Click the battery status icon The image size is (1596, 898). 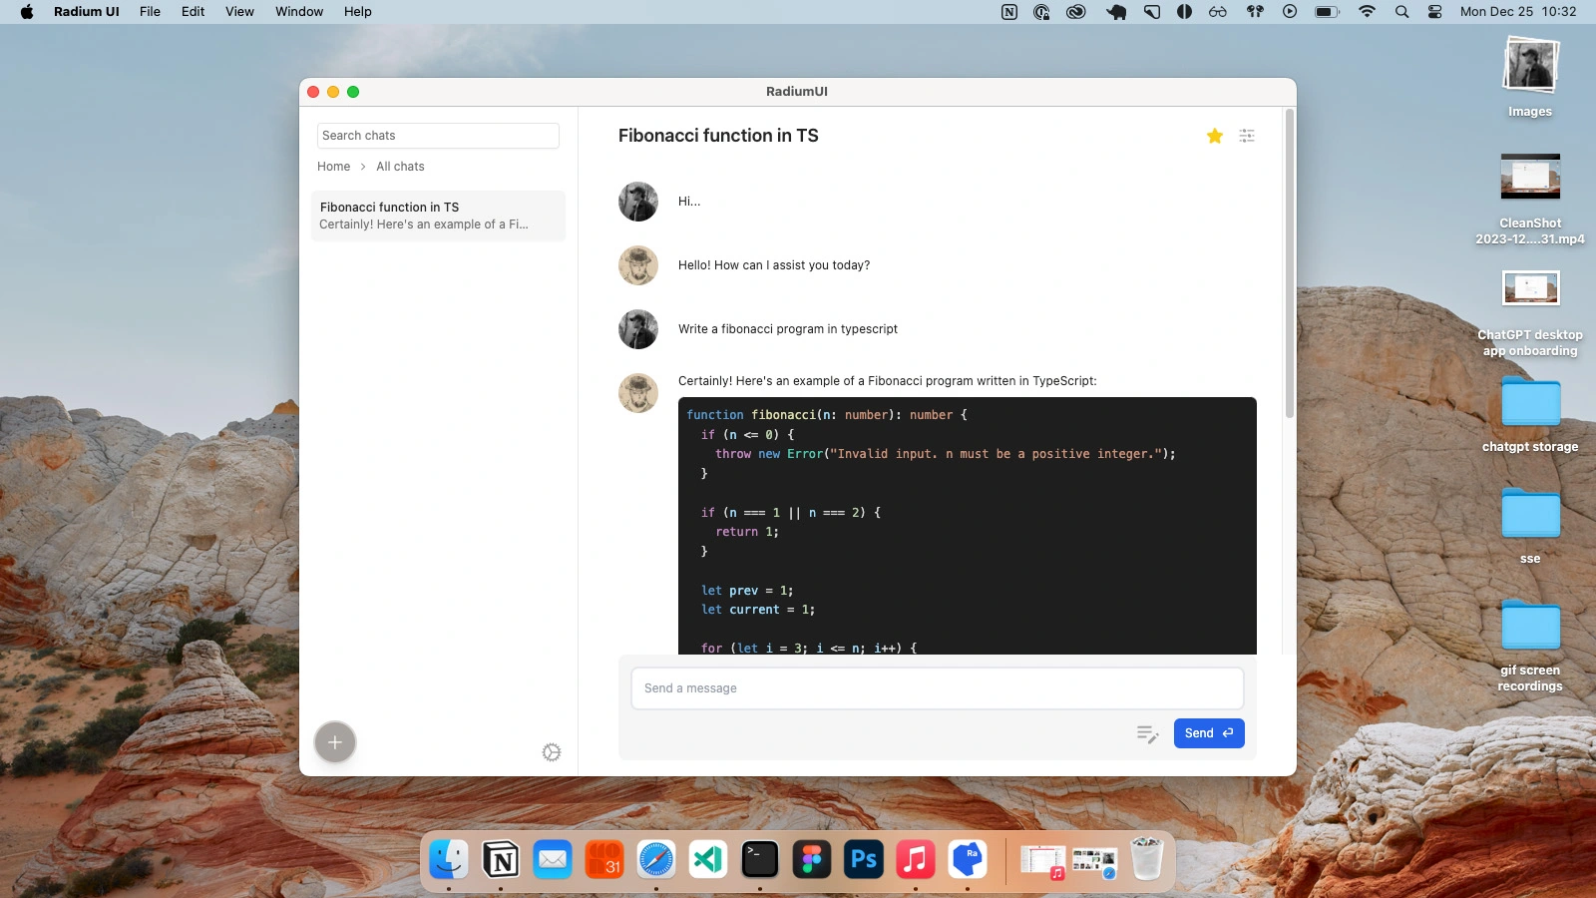coord(1327,12)
